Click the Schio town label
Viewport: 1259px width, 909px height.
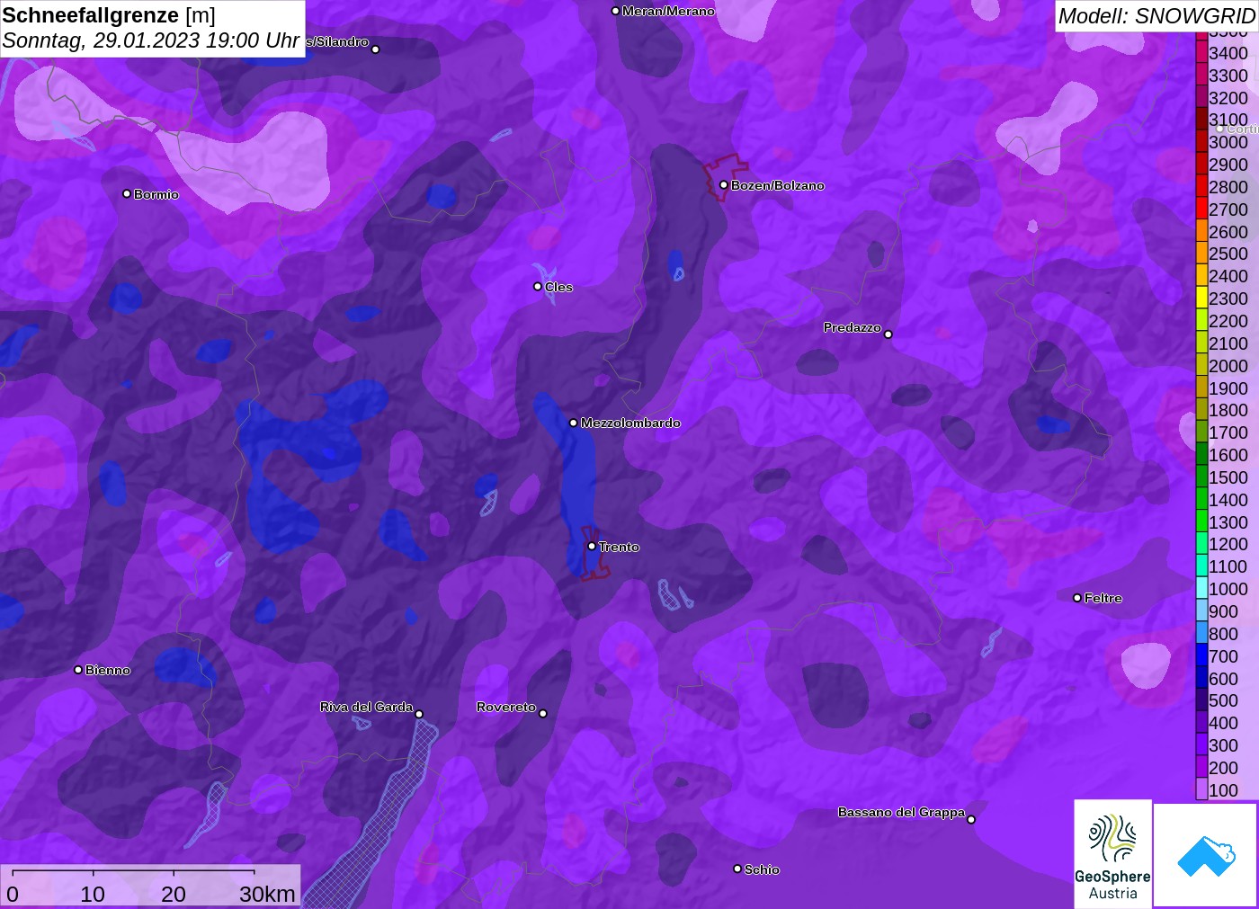[x=762, y=869]
